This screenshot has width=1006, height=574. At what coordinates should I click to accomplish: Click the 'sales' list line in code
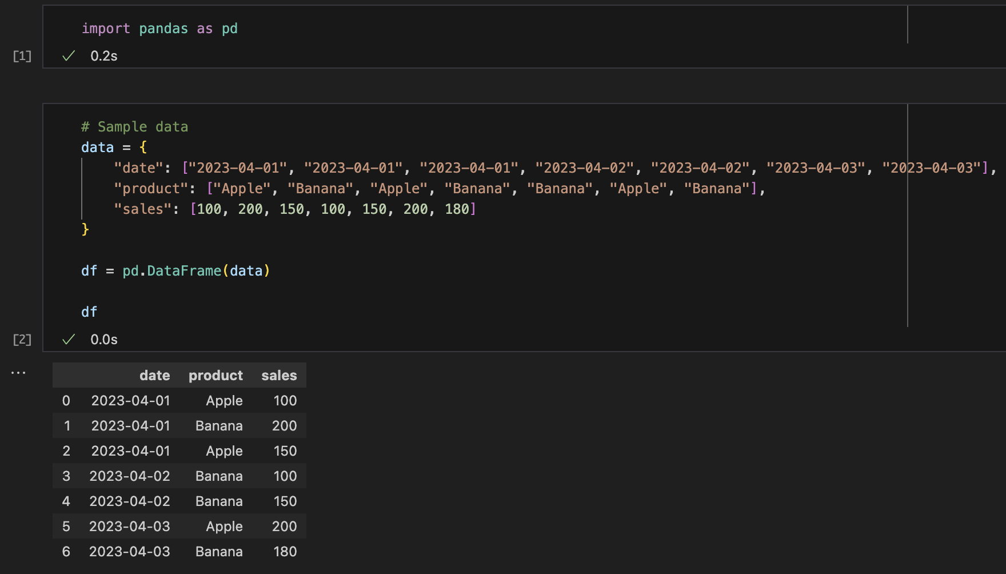pyautogui.click(x=295, y=209)
